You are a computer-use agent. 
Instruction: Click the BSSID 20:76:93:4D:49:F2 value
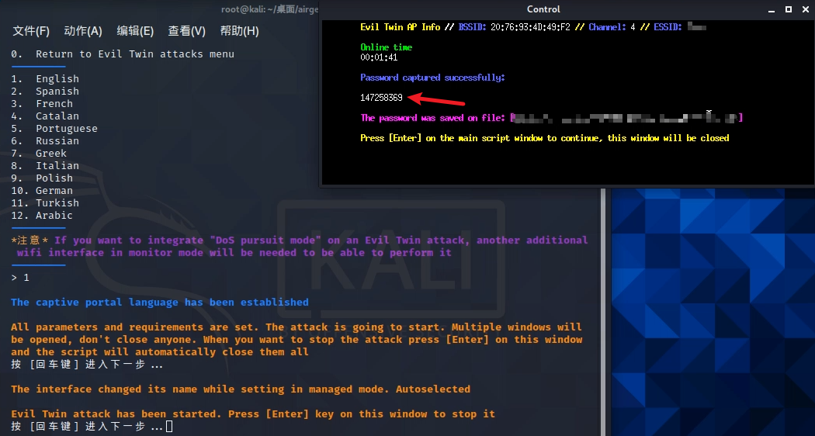530,27
